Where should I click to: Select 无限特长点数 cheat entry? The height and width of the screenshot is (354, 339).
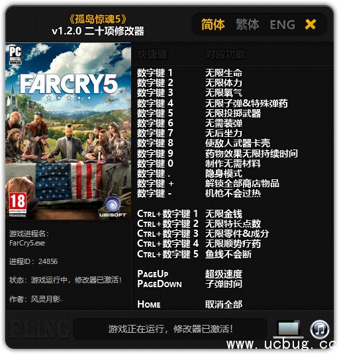tap(233, 224)
